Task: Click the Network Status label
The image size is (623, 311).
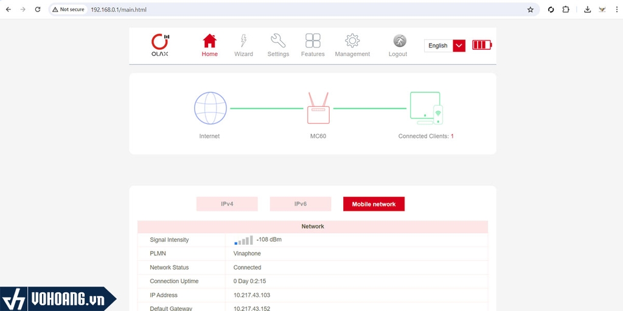Action: coord(169,267)
